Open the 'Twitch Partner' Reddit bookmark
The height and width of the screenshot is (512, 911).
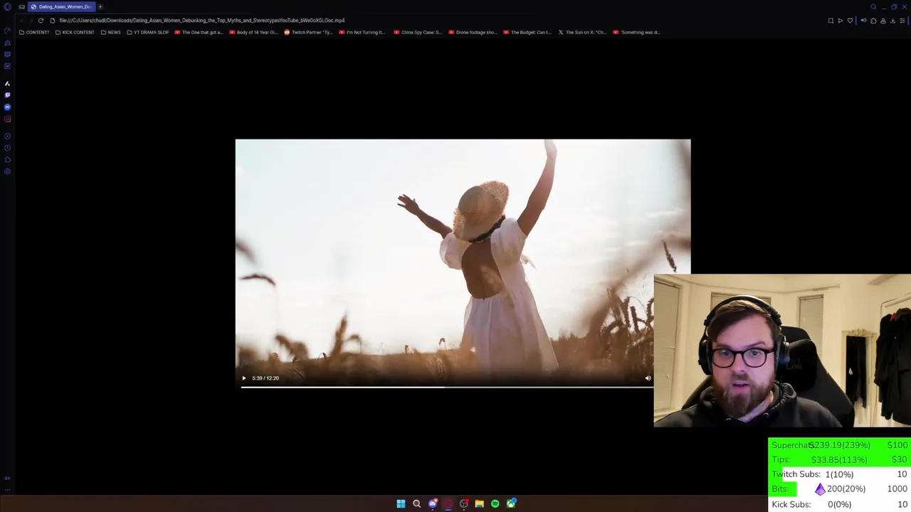coord(309,32)
